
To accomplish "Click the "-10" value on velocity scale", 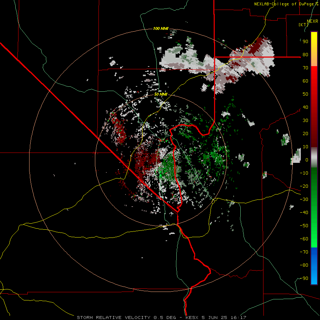I will pyautogui.click(x=304, y=173).
